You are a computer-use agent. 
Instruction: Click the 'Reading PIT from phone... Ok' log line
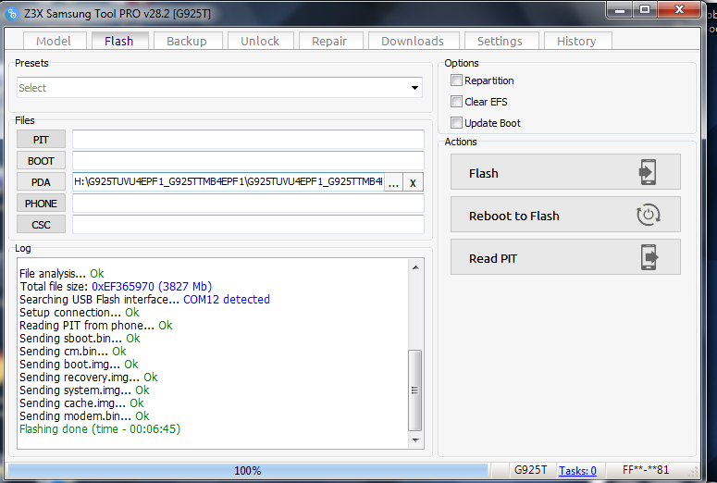click(96, 326)
